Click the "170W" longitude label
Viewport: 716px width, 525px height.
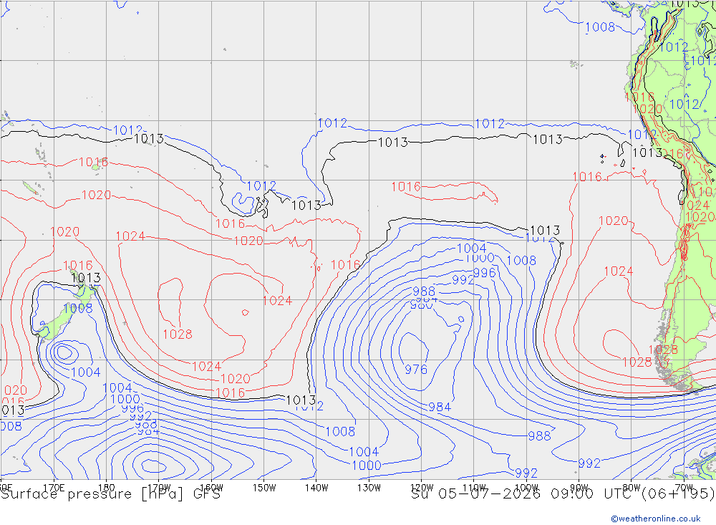pyautogui.click(x=159, y=488)
